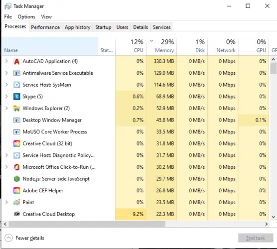This screenshot has height=249, width=277.
Task: Expand Service Host: Diagnostic Policy row
Action: pos(6,155)
